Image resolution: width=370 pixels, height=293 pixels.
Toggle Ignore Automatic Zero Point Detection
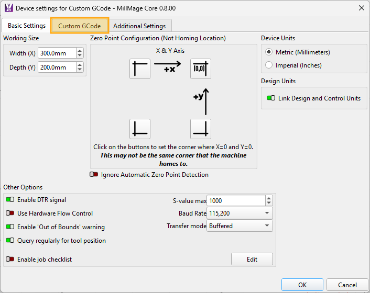pyautogui.click(x=94, y=175)
